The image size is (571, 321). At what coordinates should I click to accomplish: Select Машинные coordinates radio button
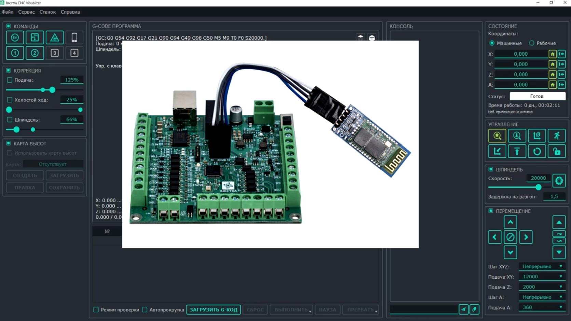492,43
